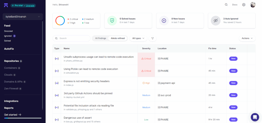Click the arrow next to Get started
This screenshot has width=262, height=123.
(20, 115)
